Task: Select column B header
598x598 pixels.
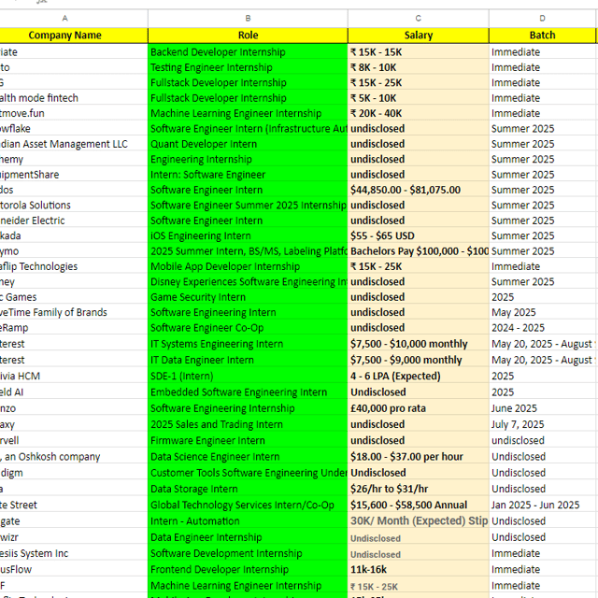Action: click(248, 19)
